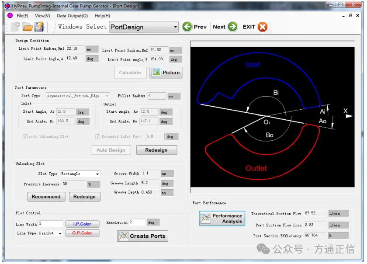Click the Pressure Increase input field

click(x=74, y=184)
